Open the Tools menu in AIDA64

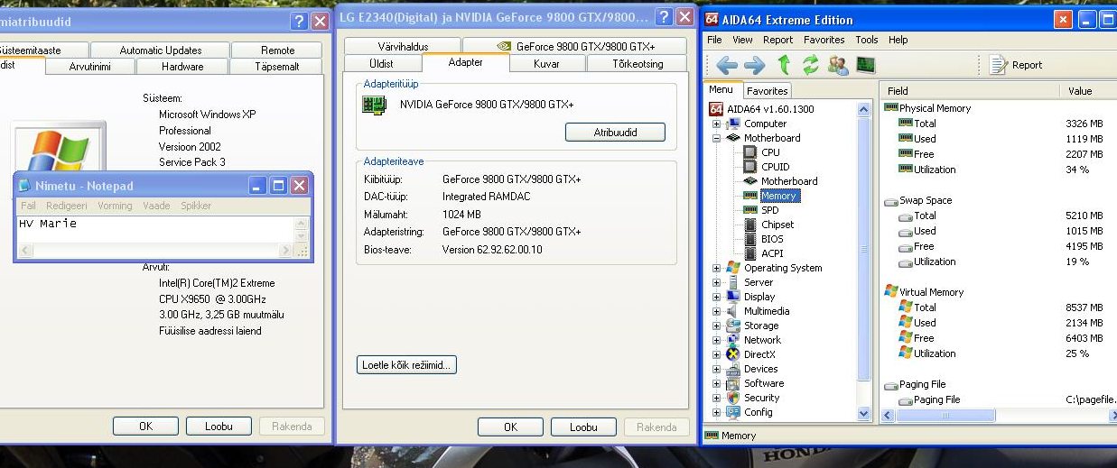867,40
